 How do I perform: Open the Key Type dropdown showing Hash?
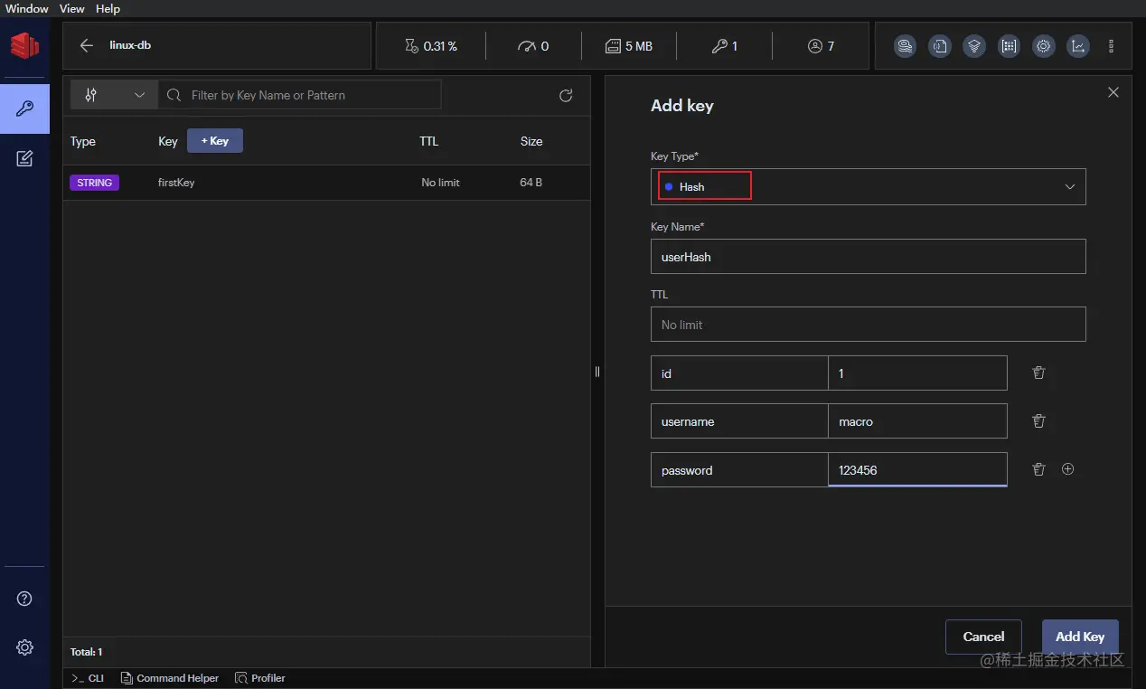click(868, 186)
